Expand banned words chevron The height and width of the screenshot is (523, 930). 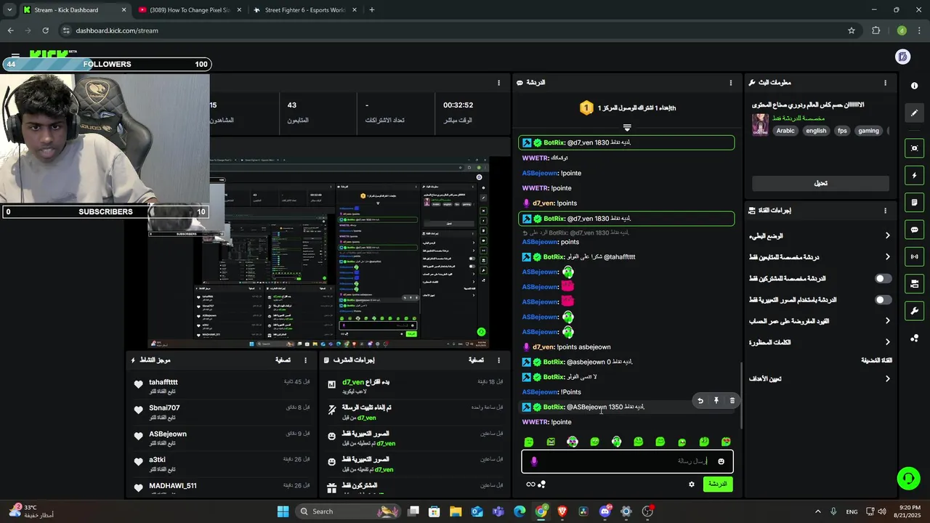[x=887, y=341]
